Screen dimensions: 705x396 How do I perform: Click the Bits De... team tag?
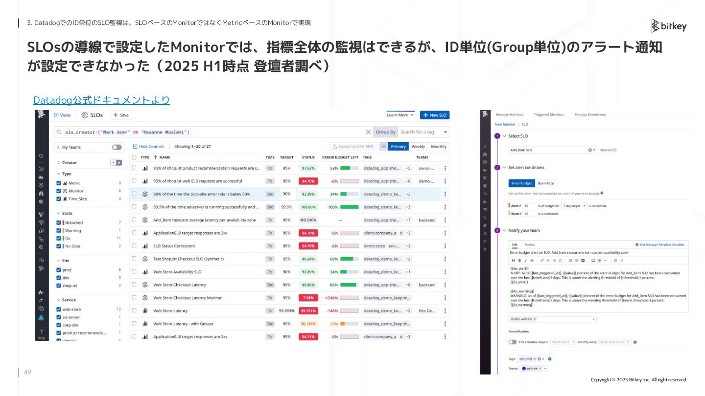tap(427, 310)
